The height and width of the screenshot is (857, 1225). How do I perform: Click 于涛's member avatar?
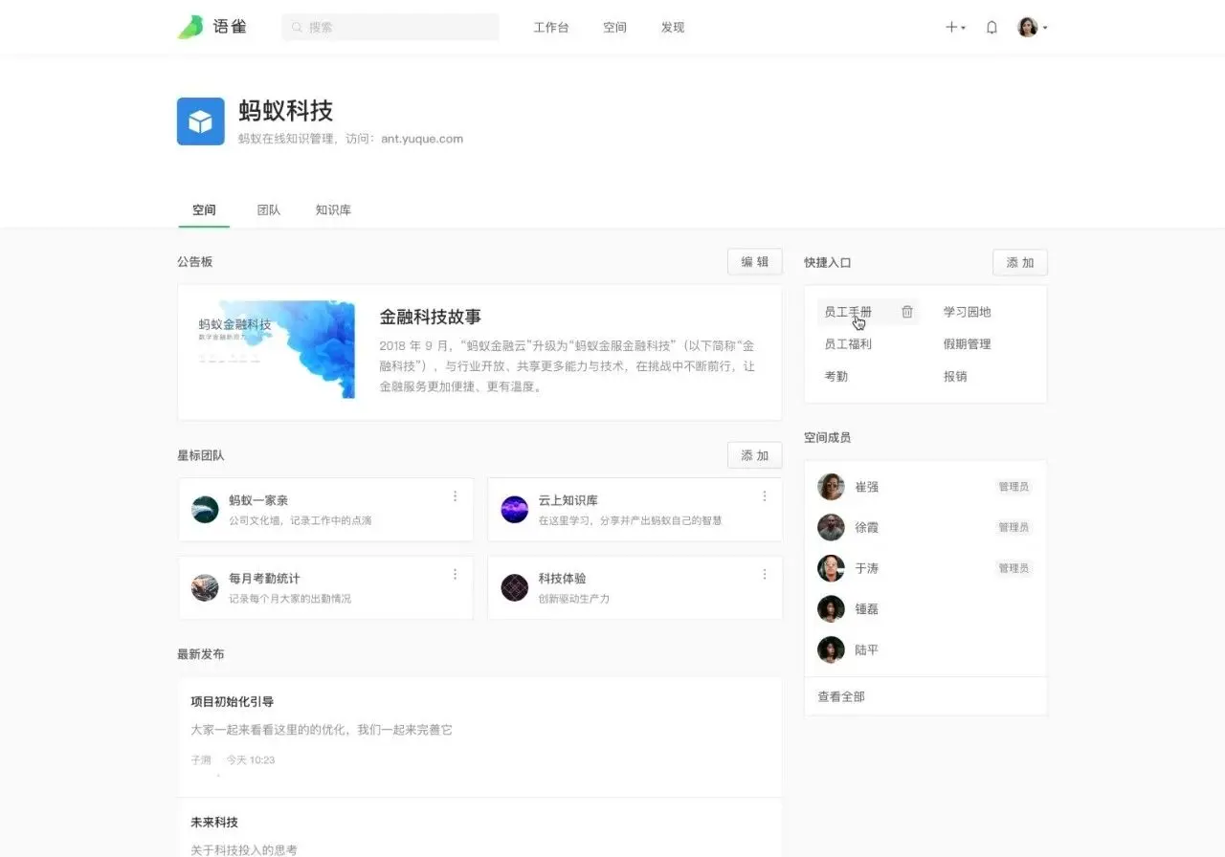click(x=831, y=568)
